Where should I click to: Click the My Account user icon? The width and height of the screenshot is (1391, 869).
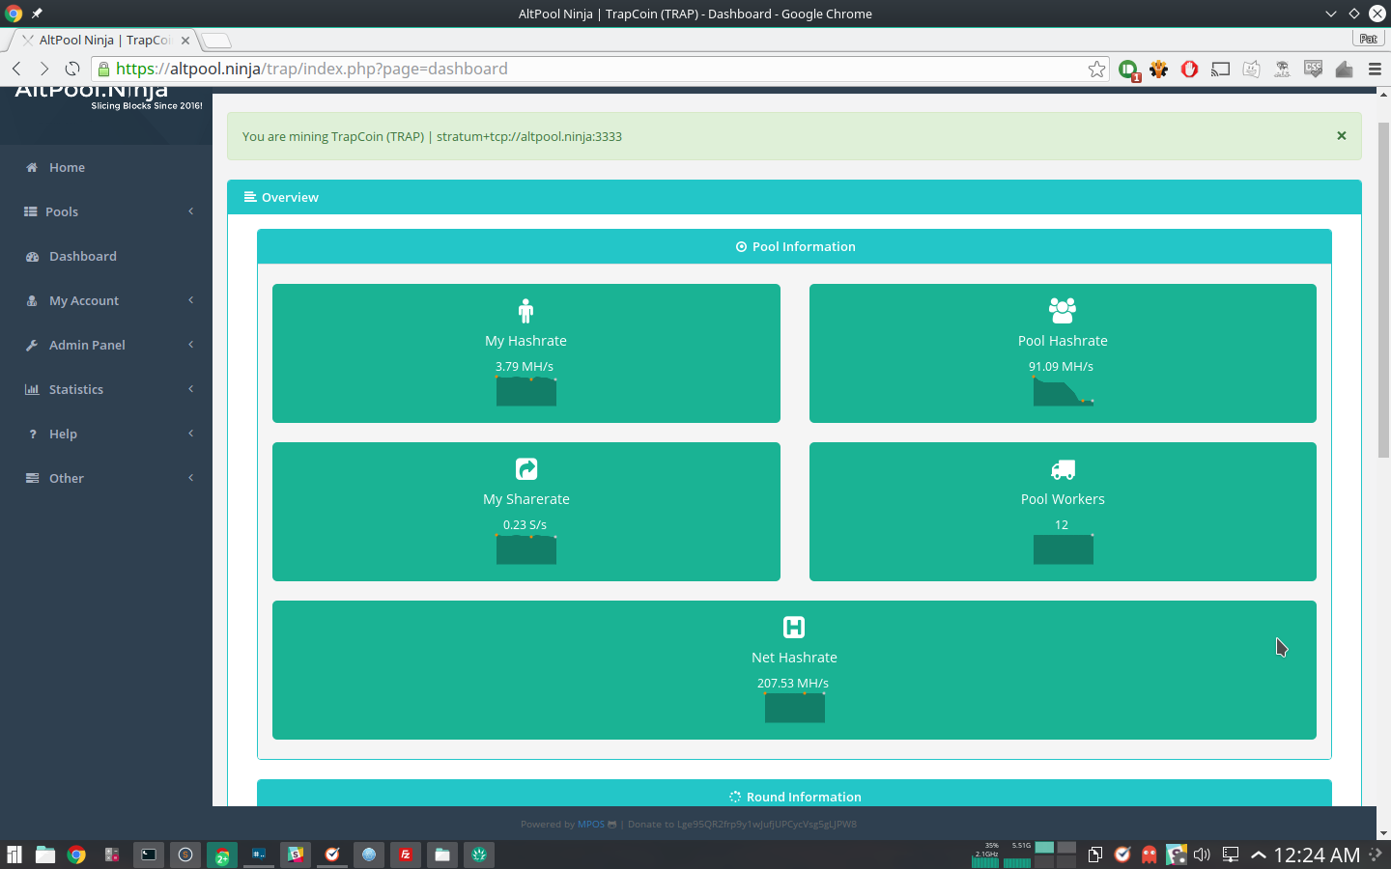(32, 300)
